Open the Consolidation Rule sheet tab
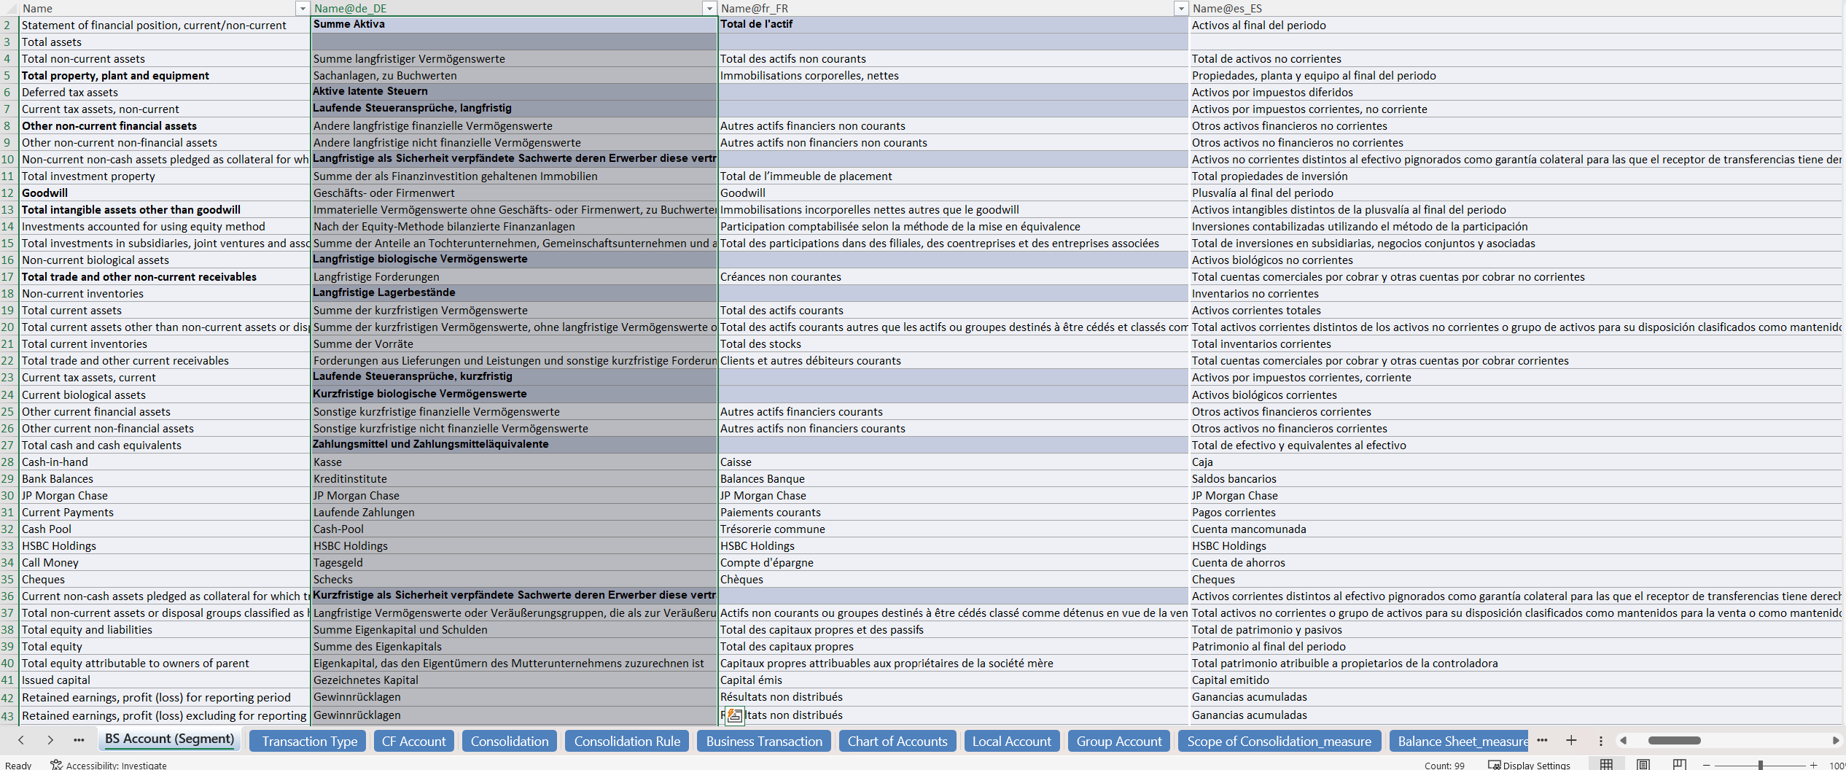The width and height of the screenshot is (1846, 770). (626, 742)
